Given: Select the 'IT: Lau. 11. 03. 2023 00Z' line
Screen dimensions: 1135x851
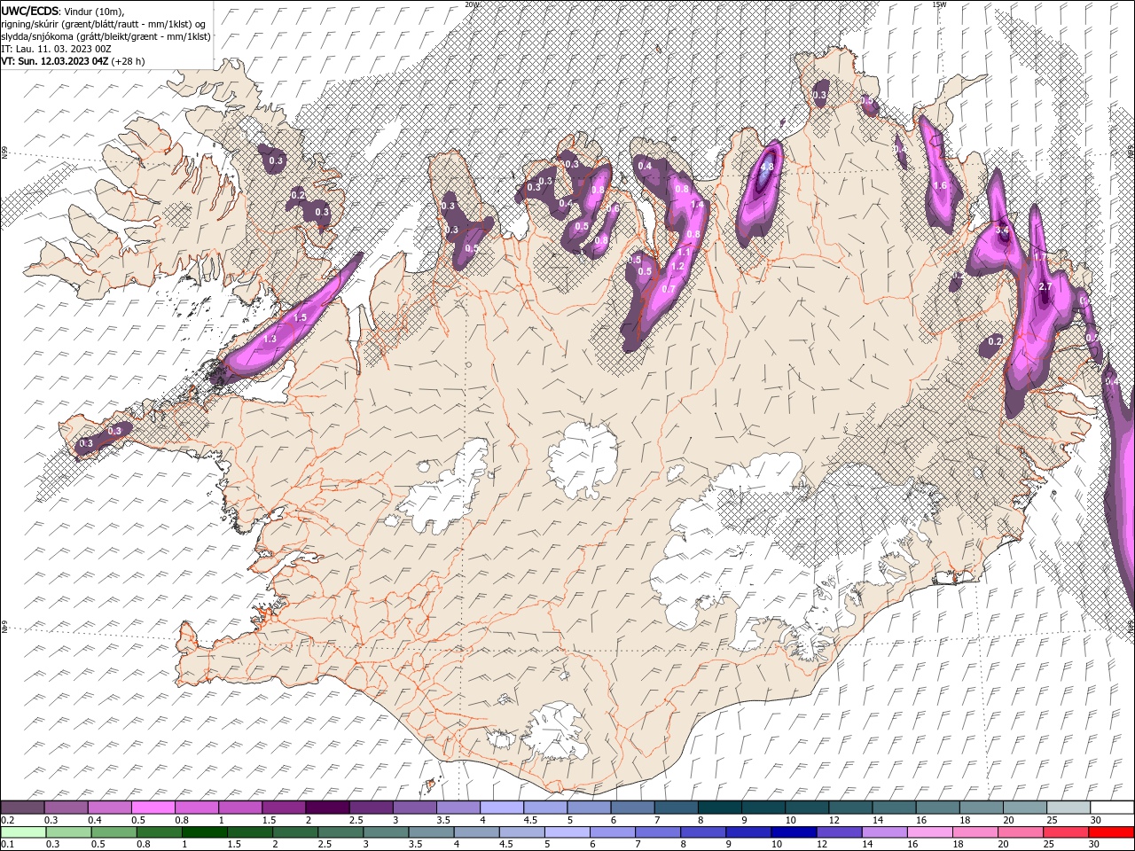Looking at the screenshot, I should coord(56,49).
